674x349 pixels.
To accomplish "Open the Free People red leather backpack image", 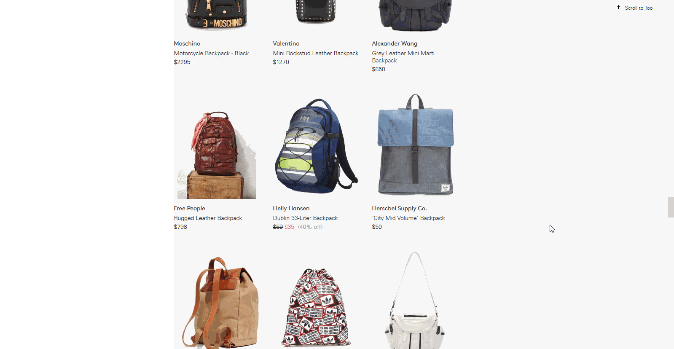I will click(217, 149).
